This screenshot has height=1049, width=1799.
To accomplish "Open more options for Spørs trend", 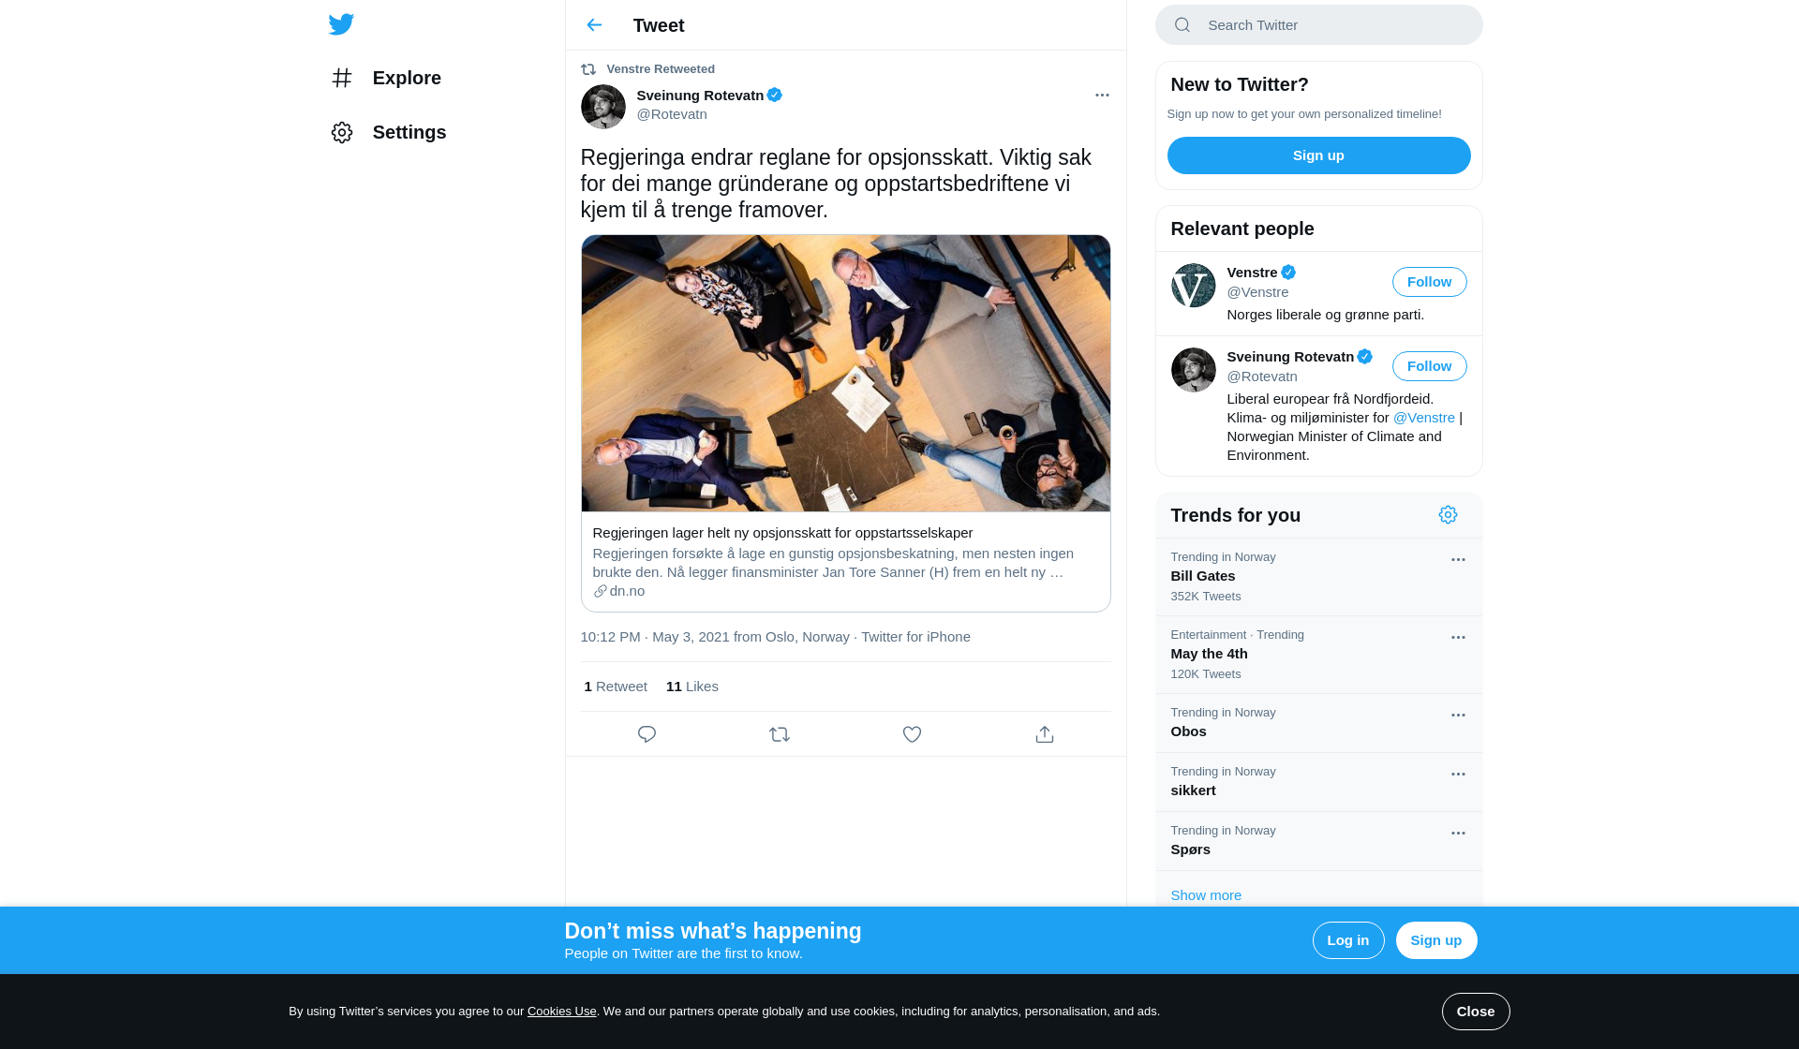I will point(1458,834).
